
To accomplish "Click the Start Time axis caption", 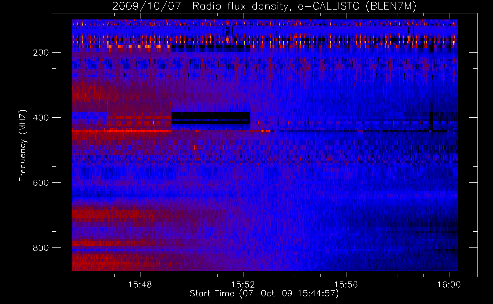I will pyautogui.click(x=264, y=294).
